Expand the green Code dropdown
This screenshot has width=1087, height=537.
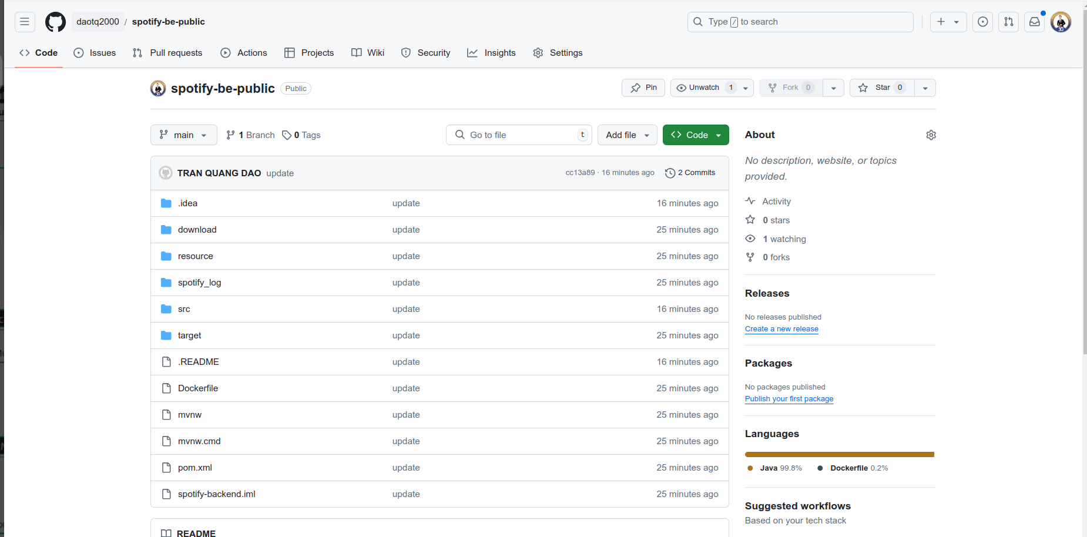pyautogui.click(x=696, y=135)
